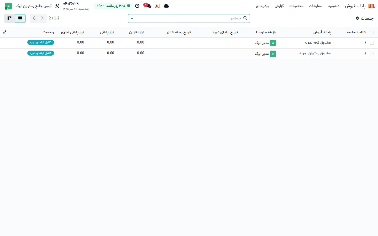
Task: Open the داشبورد menu
Action: coord(334,6)
